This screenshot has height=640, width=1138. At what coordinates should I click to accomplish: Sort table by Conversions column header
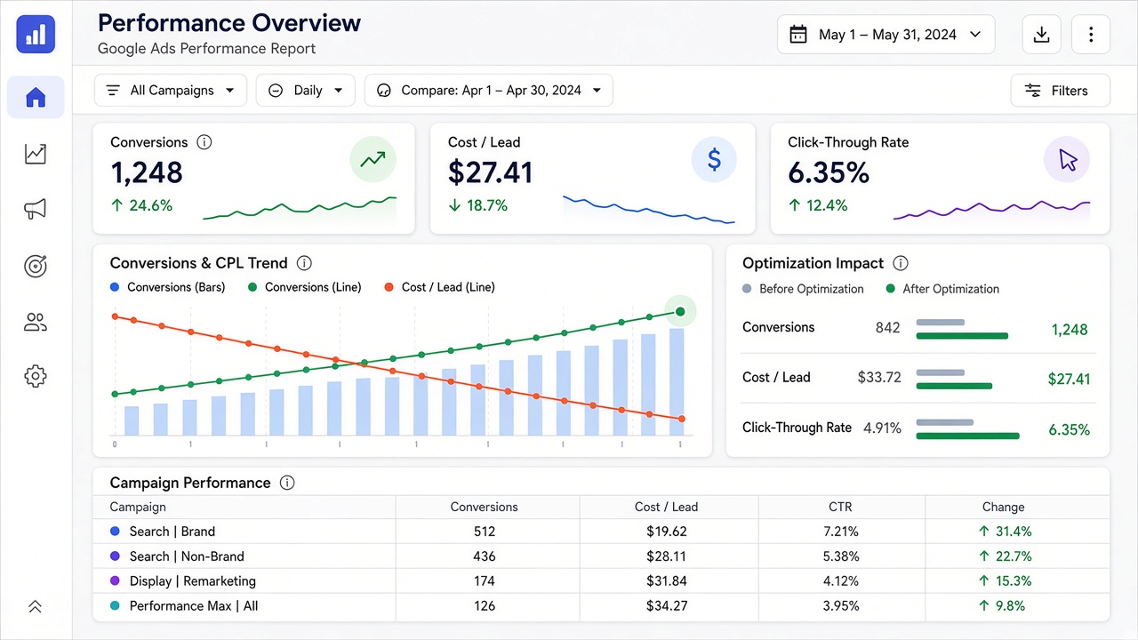485,507
